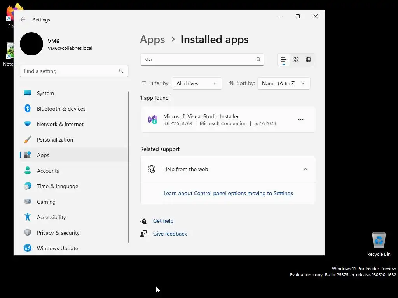Click the Get help link
The image size is (398, 298).
click(x=163, y=221)
